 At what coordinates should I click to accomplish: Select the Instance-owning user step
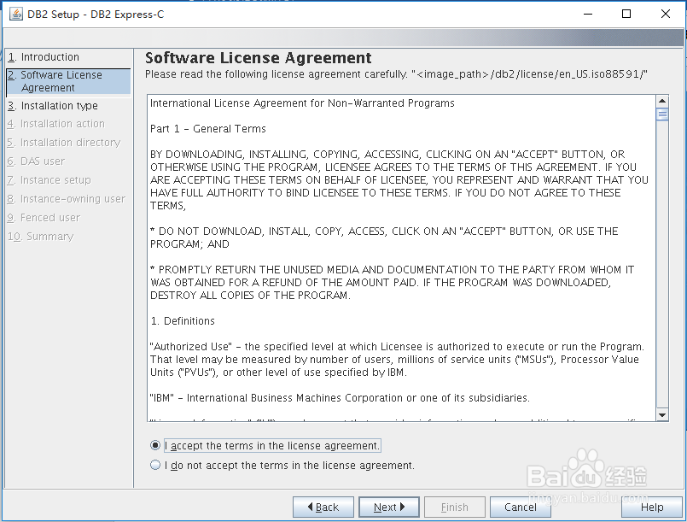(67, 199)
